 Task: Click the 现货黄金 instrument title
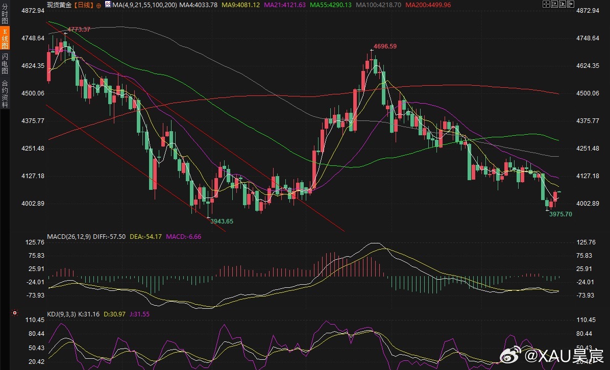[59, 5]
